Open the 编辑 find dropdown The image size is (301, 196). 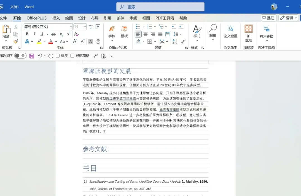click(x=213, y=33)
